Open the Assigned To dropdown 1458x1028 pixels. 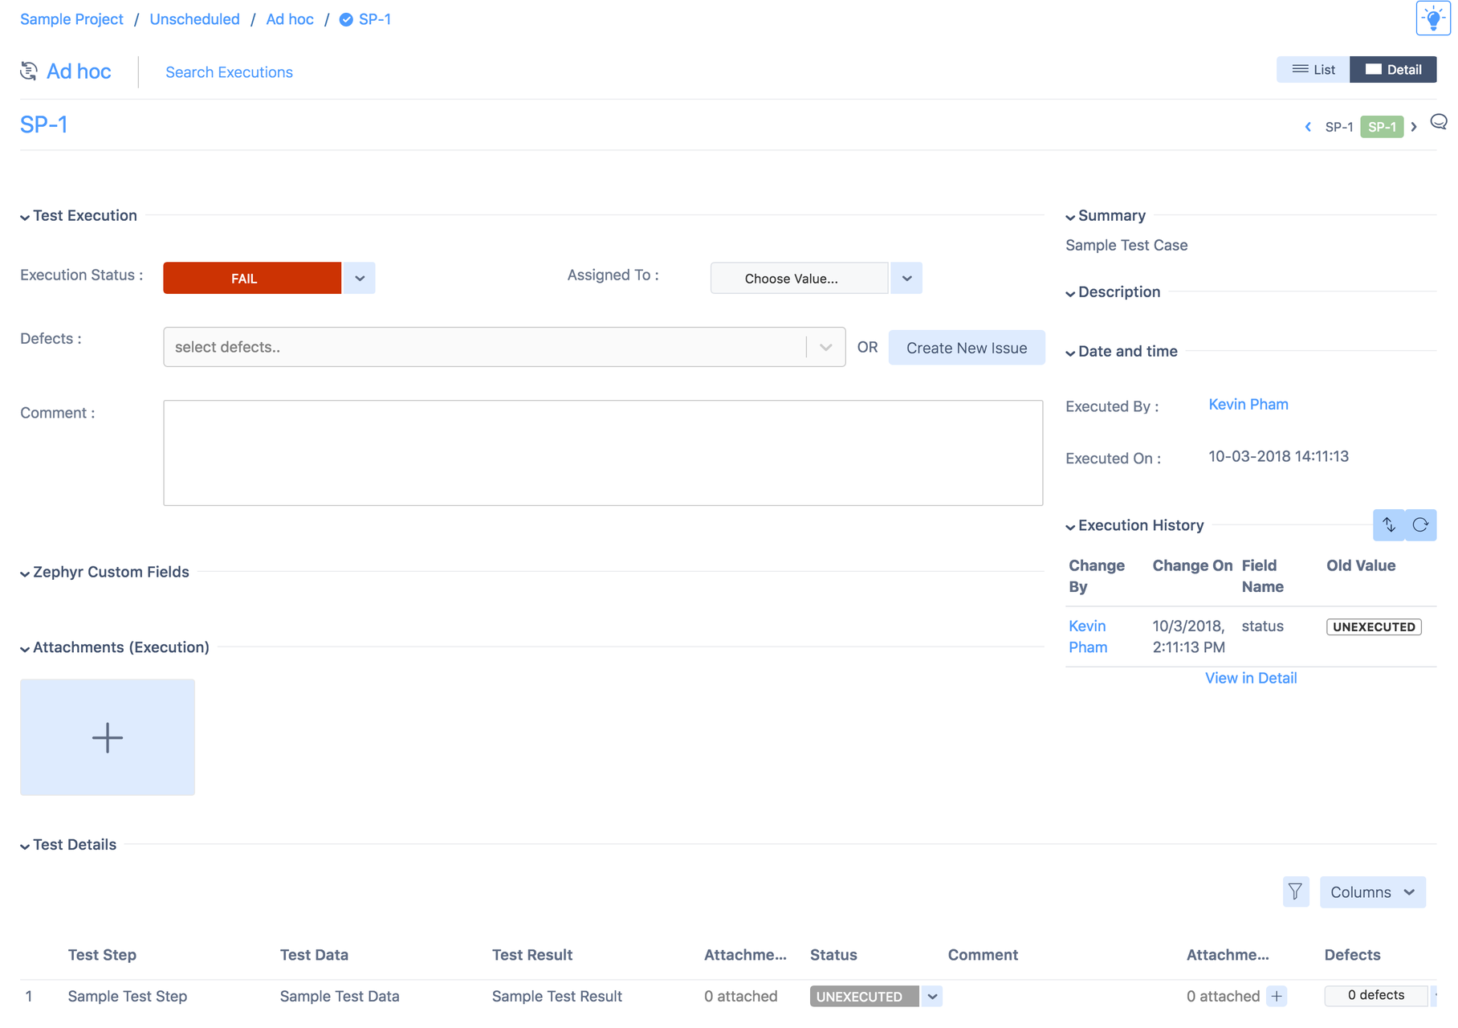click(906, 279)
